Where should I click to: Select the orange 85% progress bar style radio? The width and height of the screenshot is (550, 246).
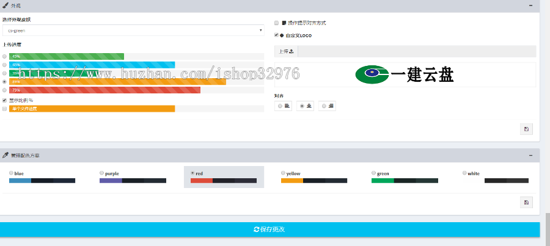pyautogui.click(x=4, y=82)
